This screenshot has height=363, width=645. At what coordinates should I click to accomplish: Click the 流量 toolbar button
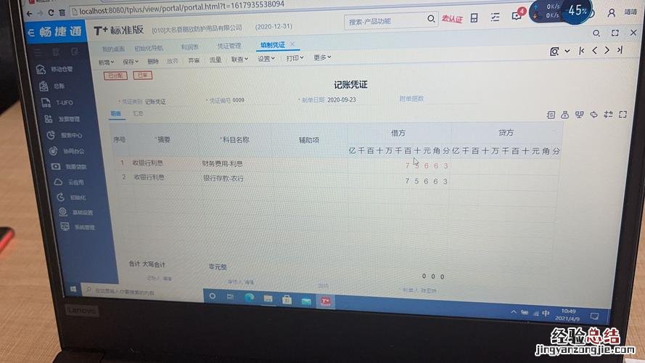point(215,60)
